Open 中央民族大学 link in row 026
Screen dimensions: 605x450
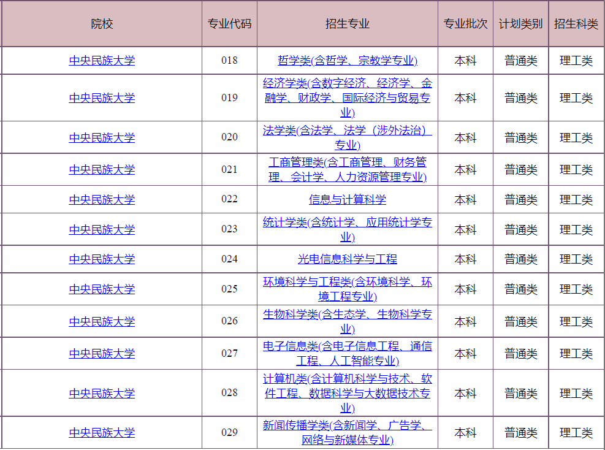point(102,321)
